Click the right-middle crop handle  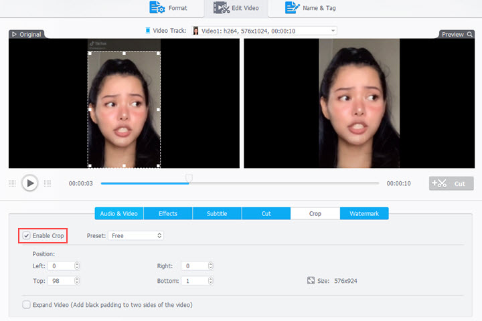click(x=158, y=110)
